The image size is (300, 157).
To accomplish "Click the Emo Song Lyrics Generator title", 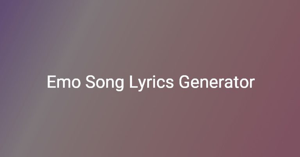I will 151,82.
